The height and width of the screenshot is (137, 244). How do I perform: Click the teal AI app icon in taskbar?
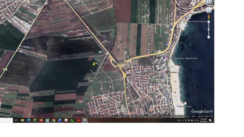coord(47,120)
